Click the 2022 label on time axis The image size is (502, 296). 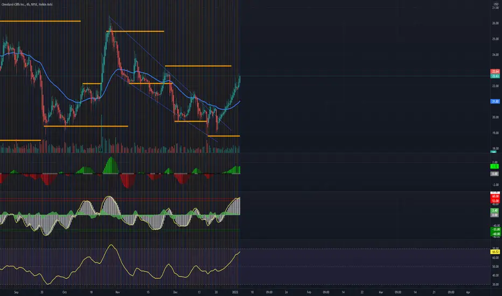tap(235, 292)
